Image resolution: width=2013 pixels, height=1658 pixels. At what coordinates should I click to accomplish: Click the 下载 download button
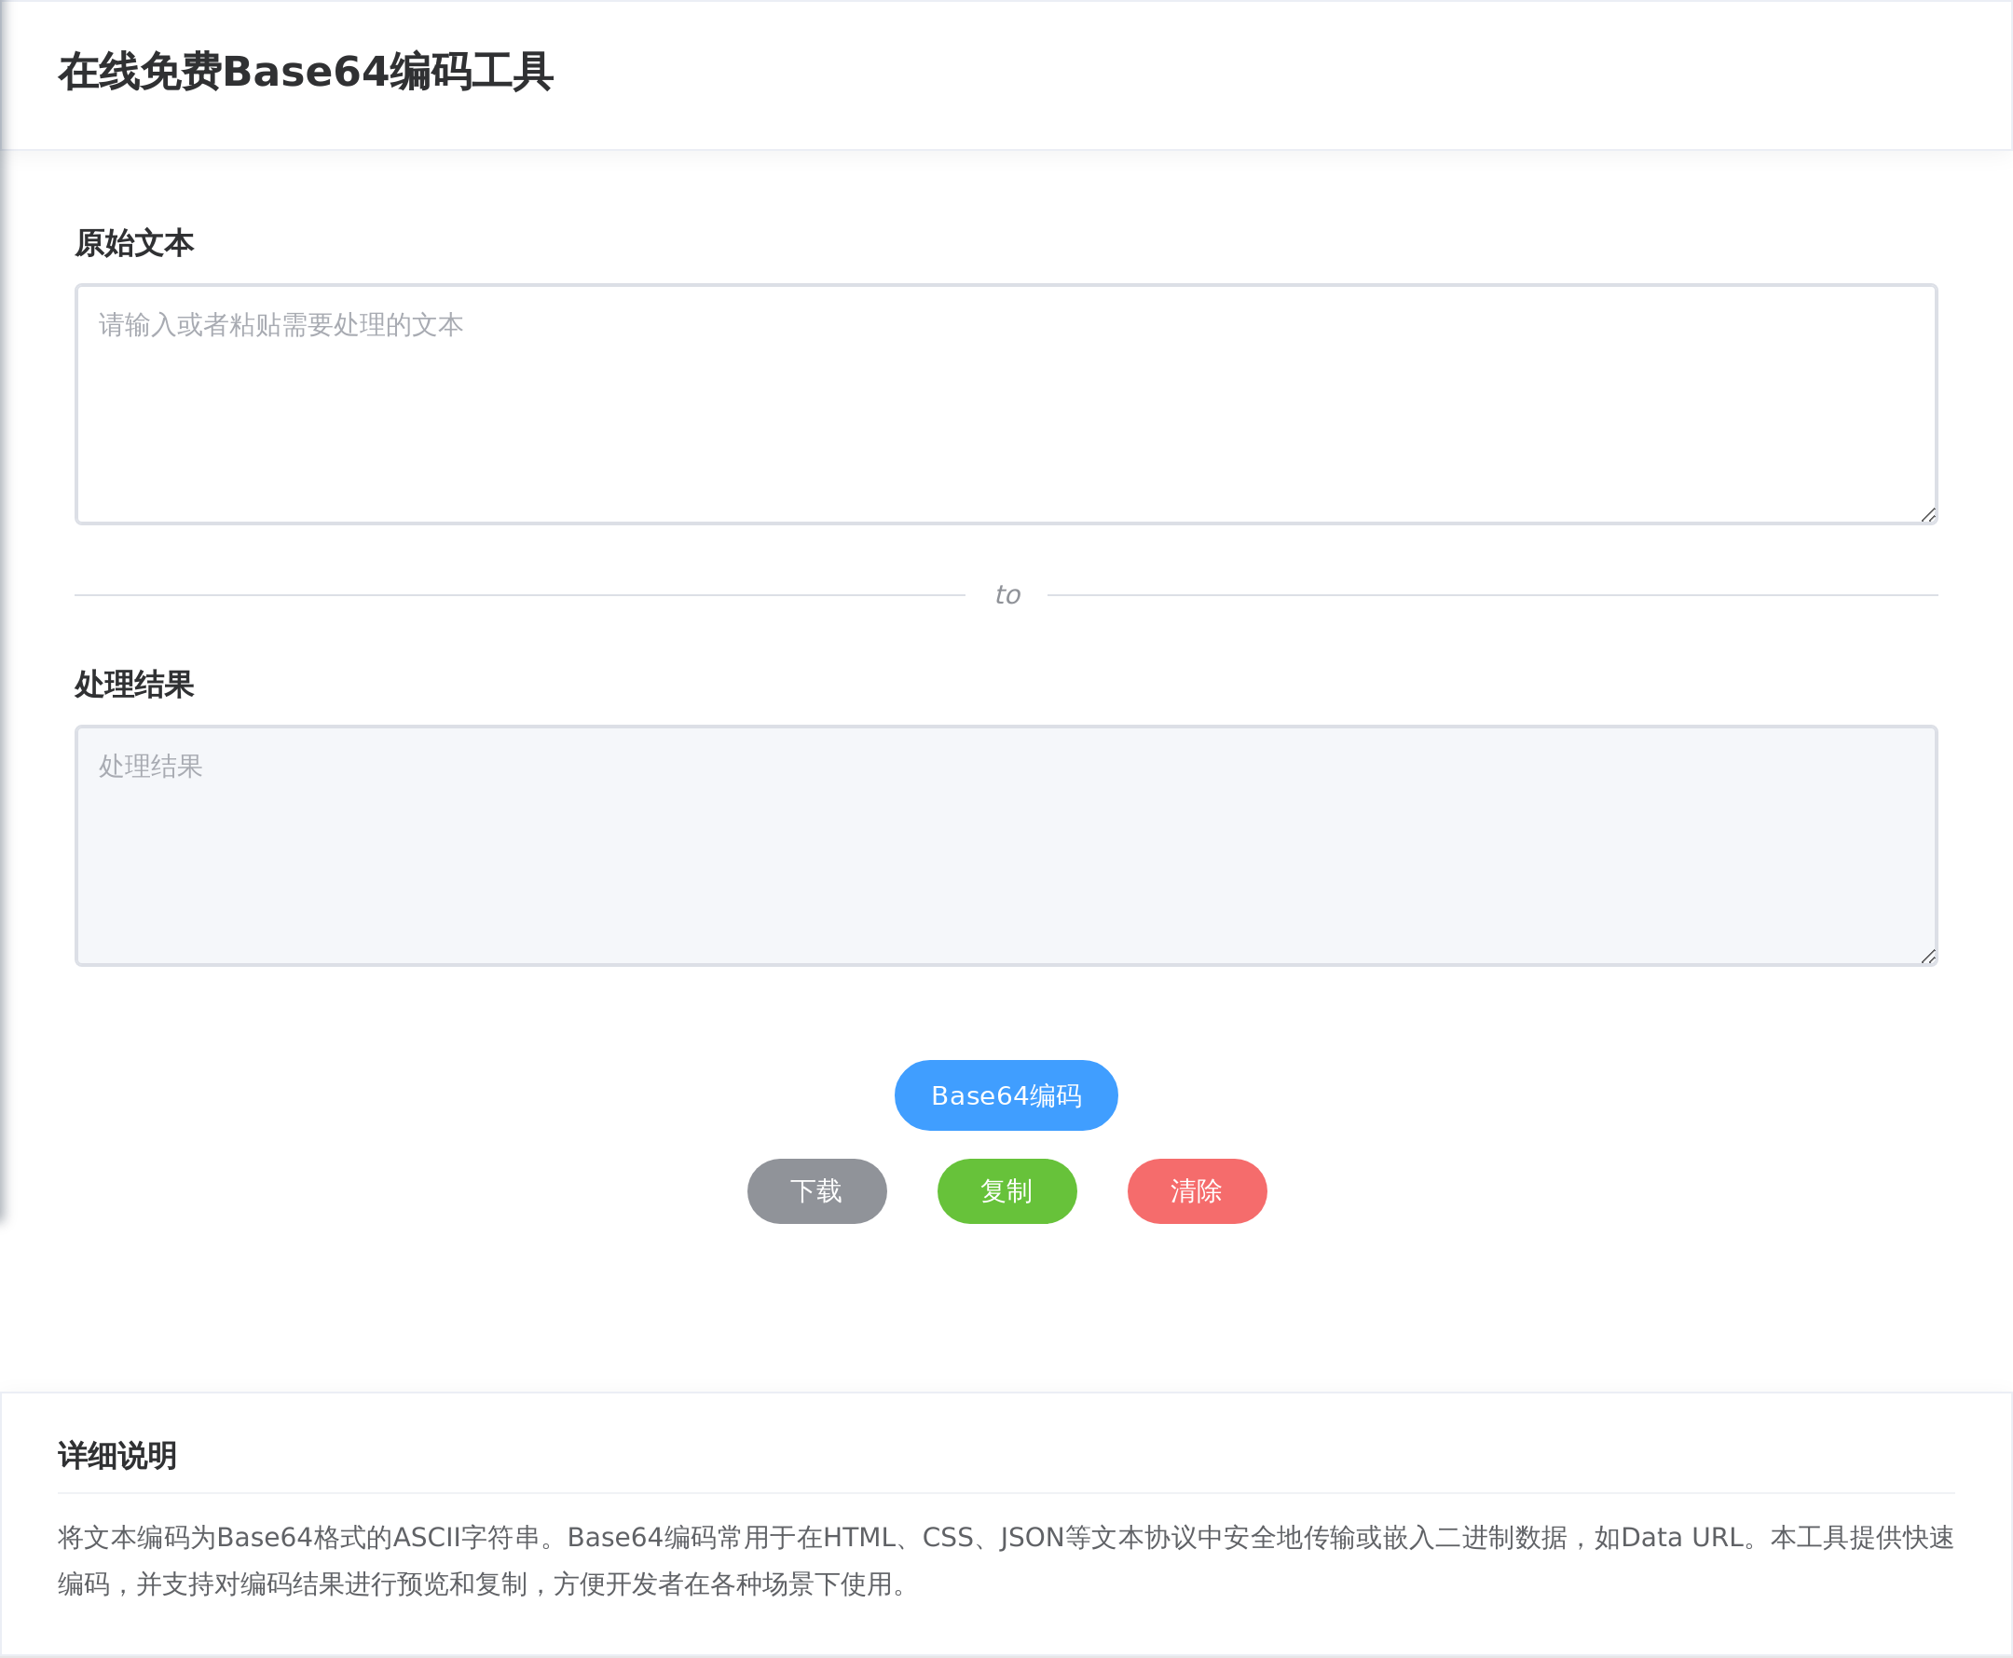(x=817, y=1191)
